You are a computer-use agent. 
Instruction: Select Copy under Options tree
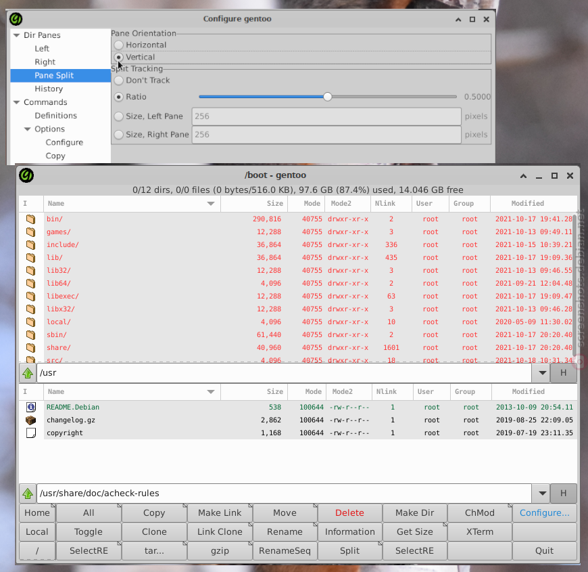[55, 156]
